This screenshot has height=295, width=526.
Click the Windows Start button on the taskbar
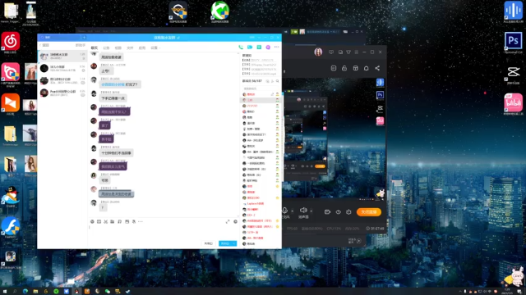5,292
